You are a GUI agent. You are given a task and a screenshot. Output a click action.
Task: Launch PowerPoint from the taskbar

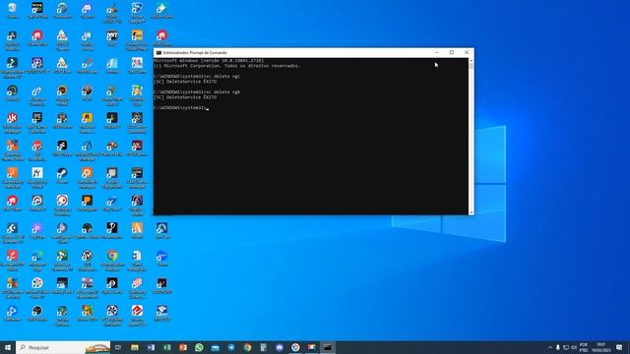[x=183, y=347]
